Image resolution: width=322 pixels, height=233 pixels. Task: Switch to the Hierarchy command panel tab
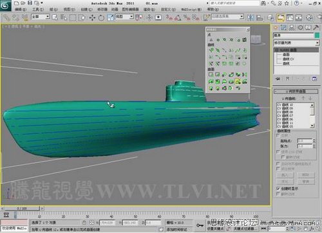tap(292, 28)
